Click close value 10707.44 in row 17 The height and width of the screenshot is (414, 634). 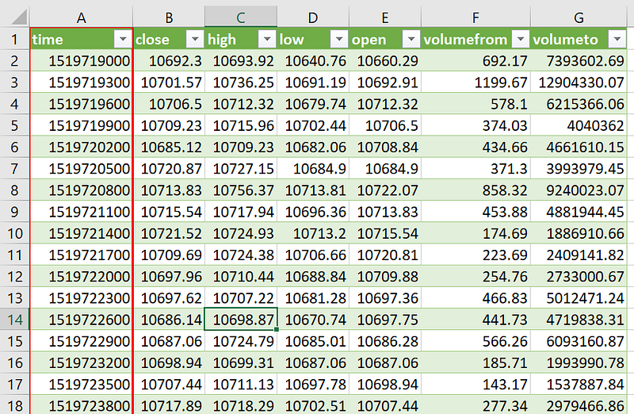tap(171, 385)
